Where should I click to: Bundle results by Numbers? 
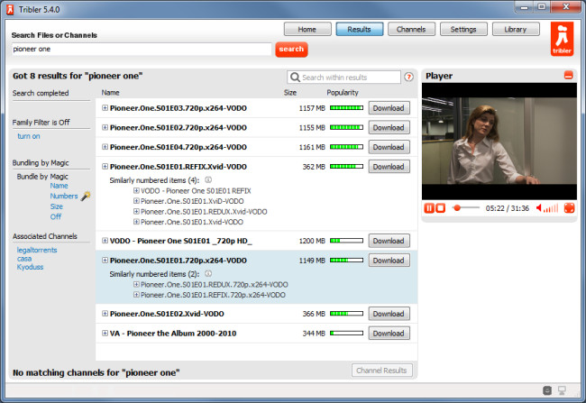coord(64,196)
